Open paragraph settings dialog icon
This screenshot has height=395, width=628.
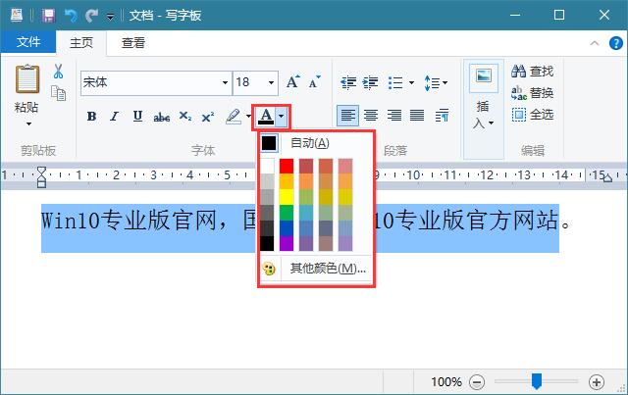[x=443, y=116]
